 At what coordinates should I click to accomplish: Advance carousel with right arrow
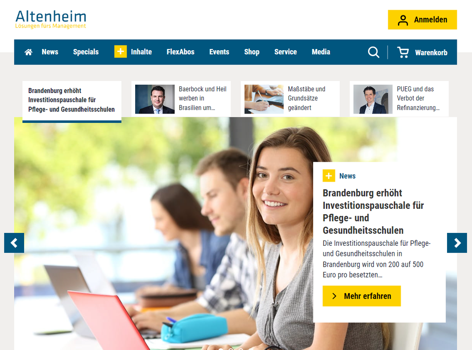click(457, 243)
